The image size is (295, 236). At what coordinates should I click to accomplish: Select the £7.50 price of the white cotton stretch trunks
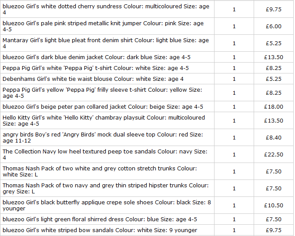[274, 171]
